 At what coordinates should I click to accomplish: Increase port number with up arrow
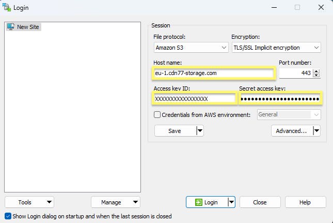tap(316, 71)
